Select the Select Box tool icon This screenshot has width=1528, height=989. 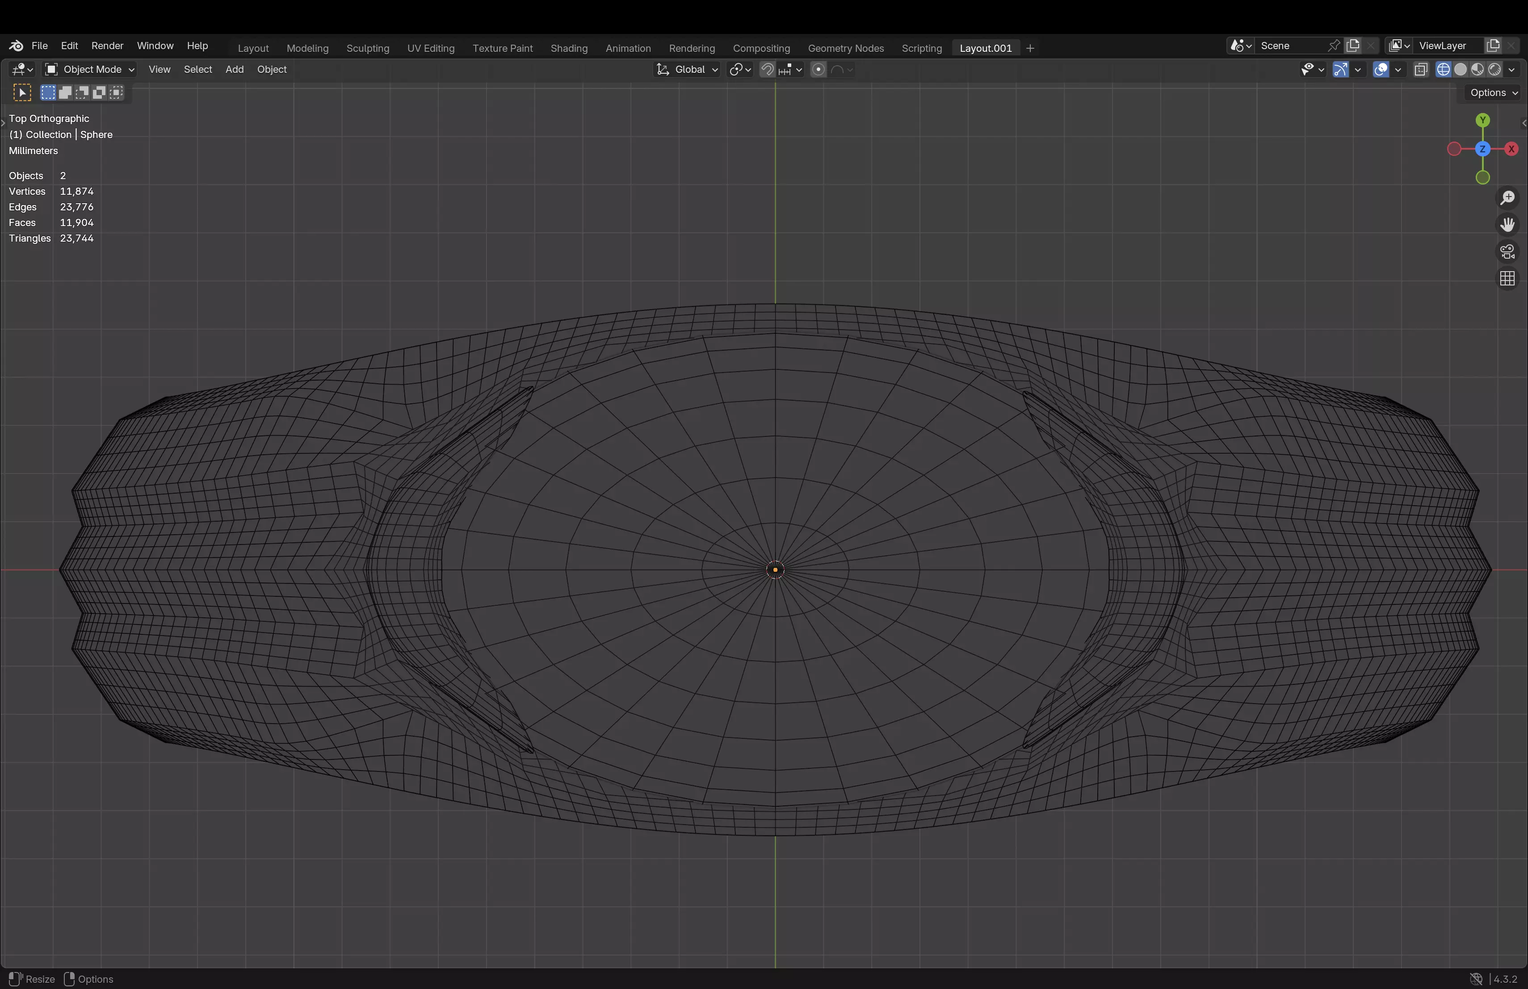(x=22, y=93)
